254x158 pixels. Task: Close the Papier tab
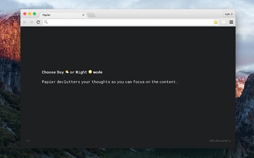coord(83,15)
